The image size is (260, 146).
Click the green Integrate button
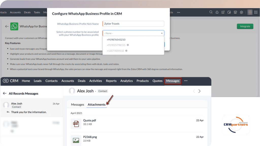click(245, 26)
